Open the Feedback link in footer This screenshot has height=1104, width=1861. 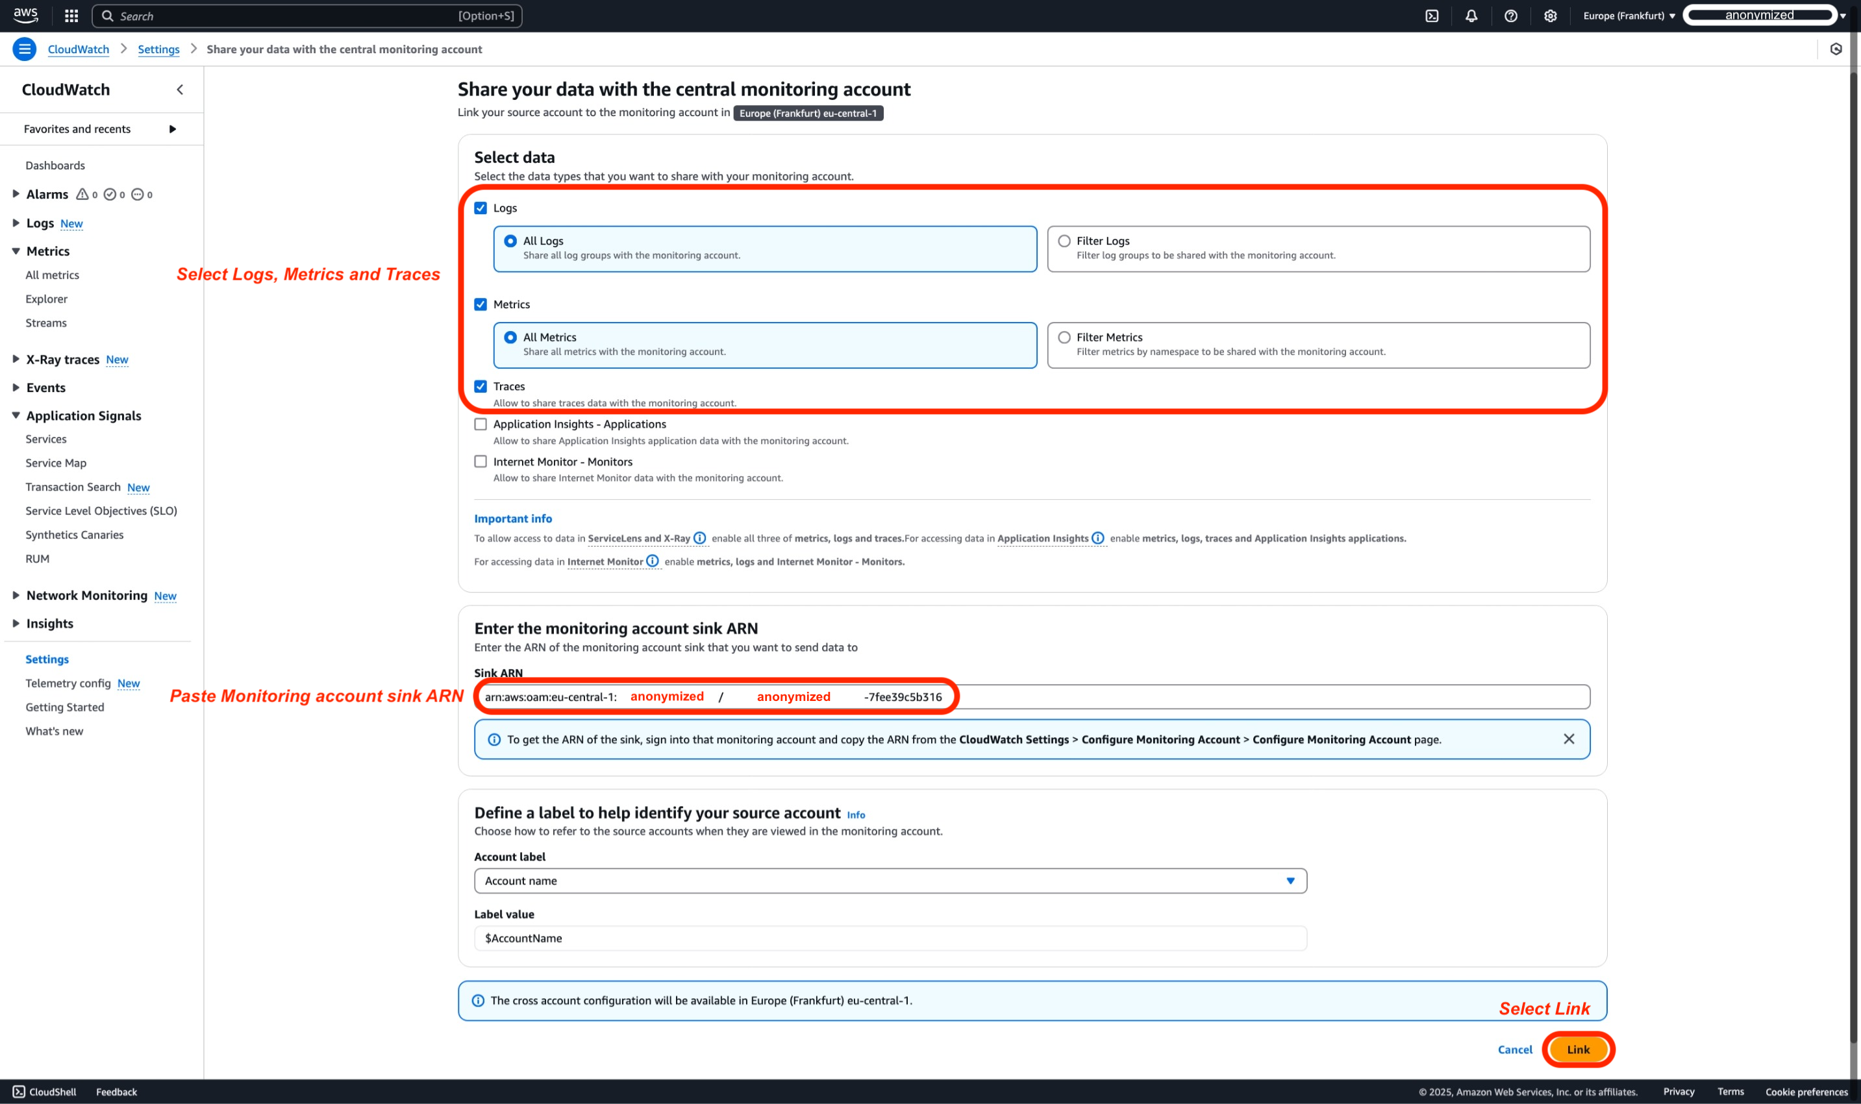click(117, 1092)
